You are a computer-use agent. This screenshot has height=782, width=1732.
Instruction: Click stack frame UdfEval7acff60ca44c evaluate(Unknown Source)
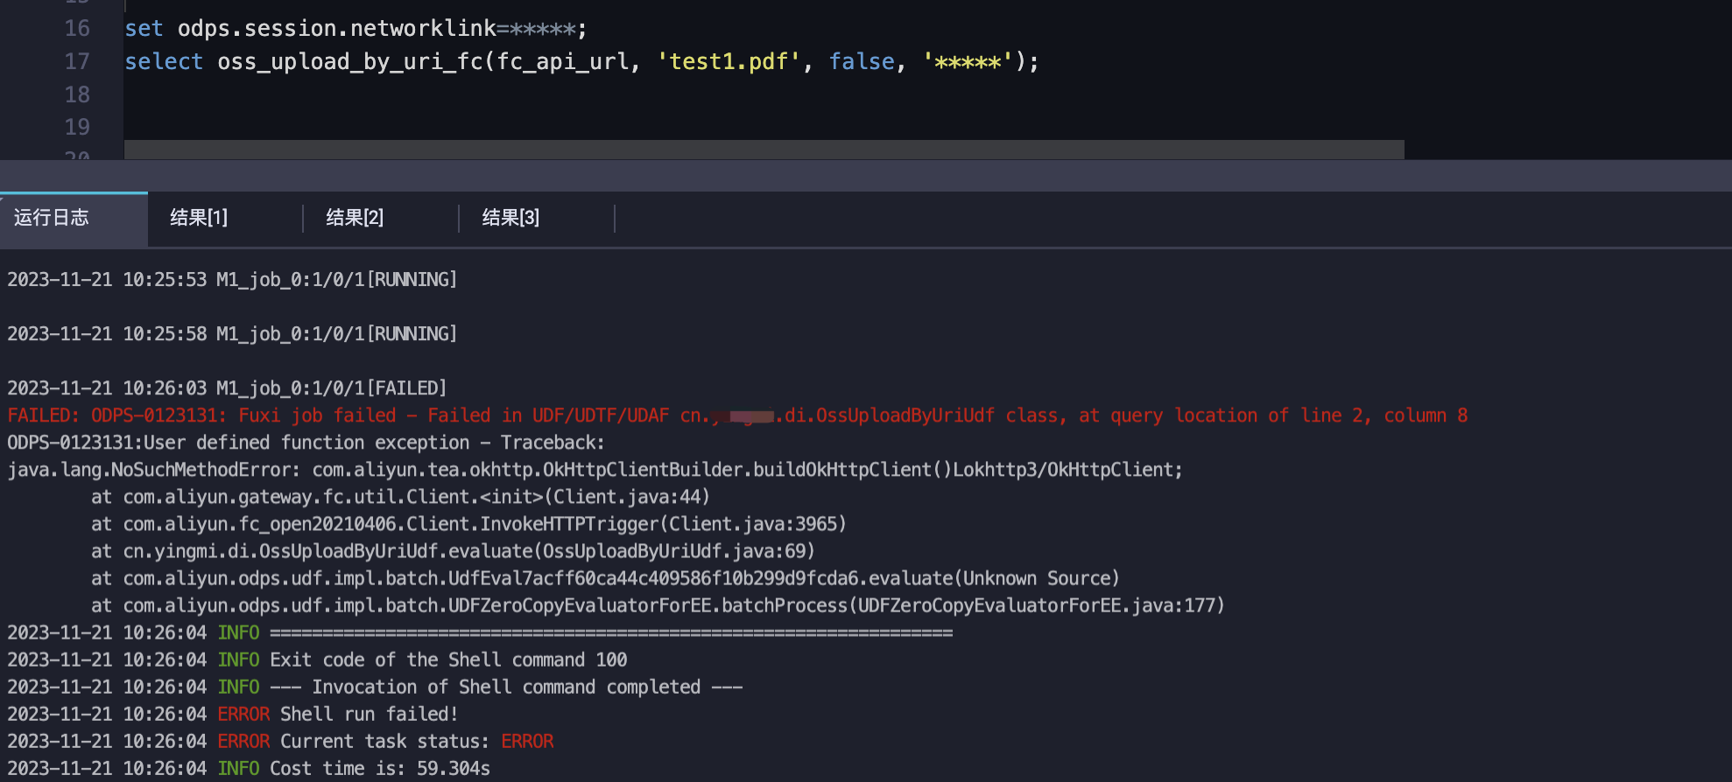pyautogui.click(x=605, y=578)
